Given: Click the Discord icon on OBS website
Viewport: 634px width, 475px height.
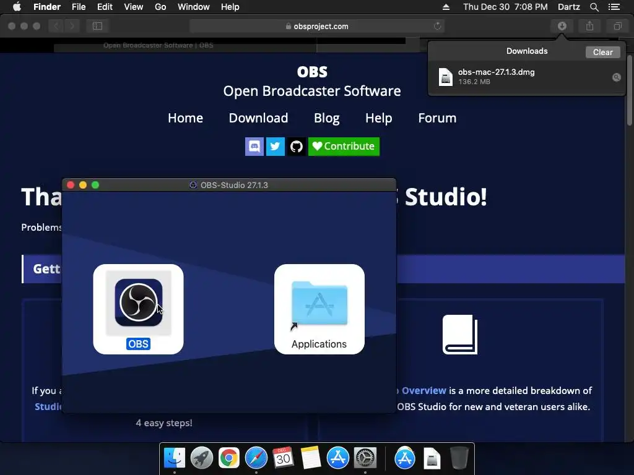Looking at the screenshot, I should click(x=254, y=146).
